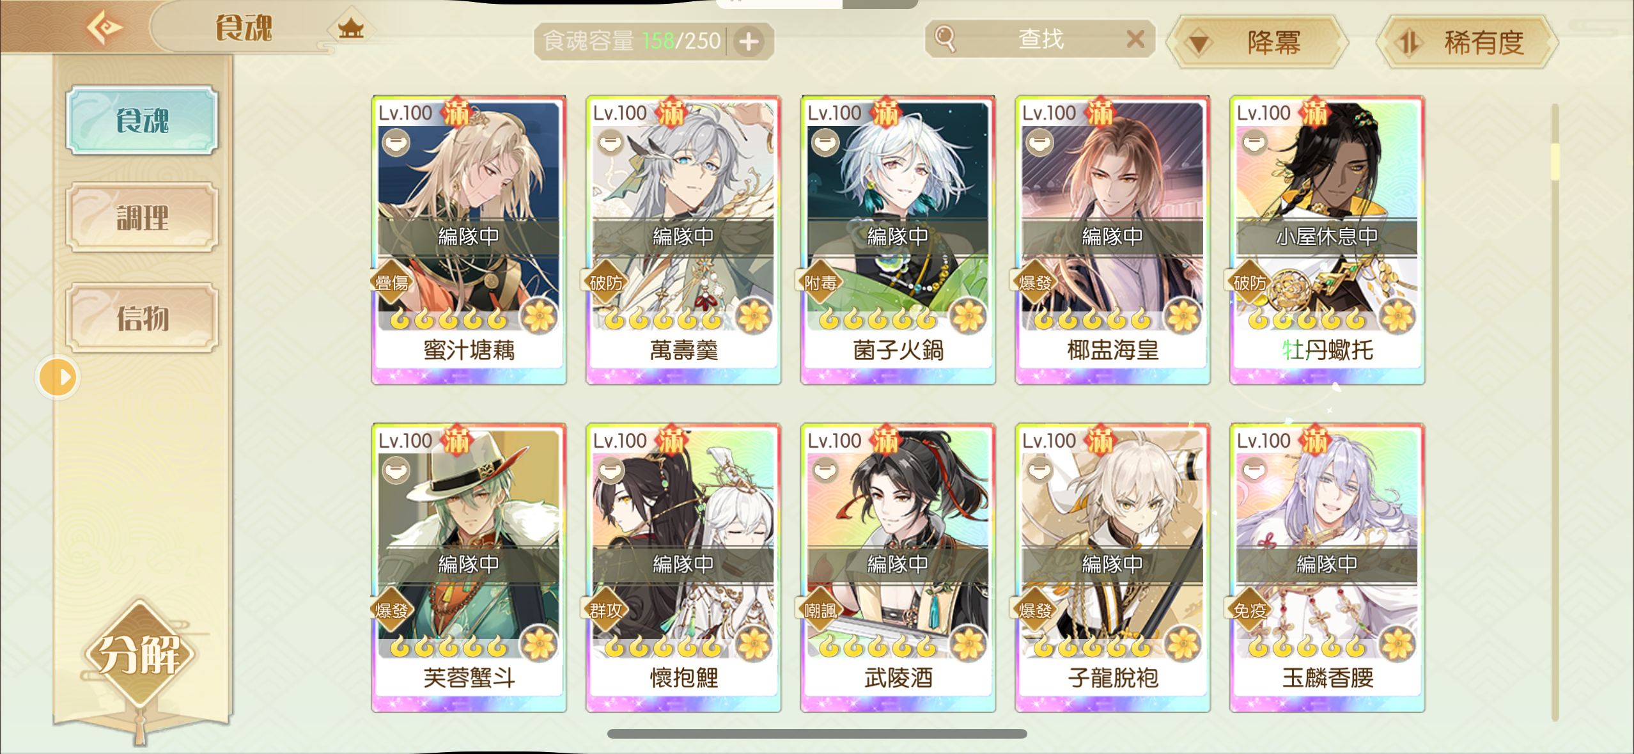
Task: Tap the 嘲諷 tag on 武陵酒 card
Action: click(x=820, y=611)
